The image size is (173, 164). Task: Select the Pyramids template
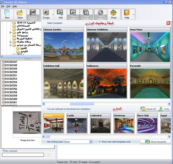point(150,81)
